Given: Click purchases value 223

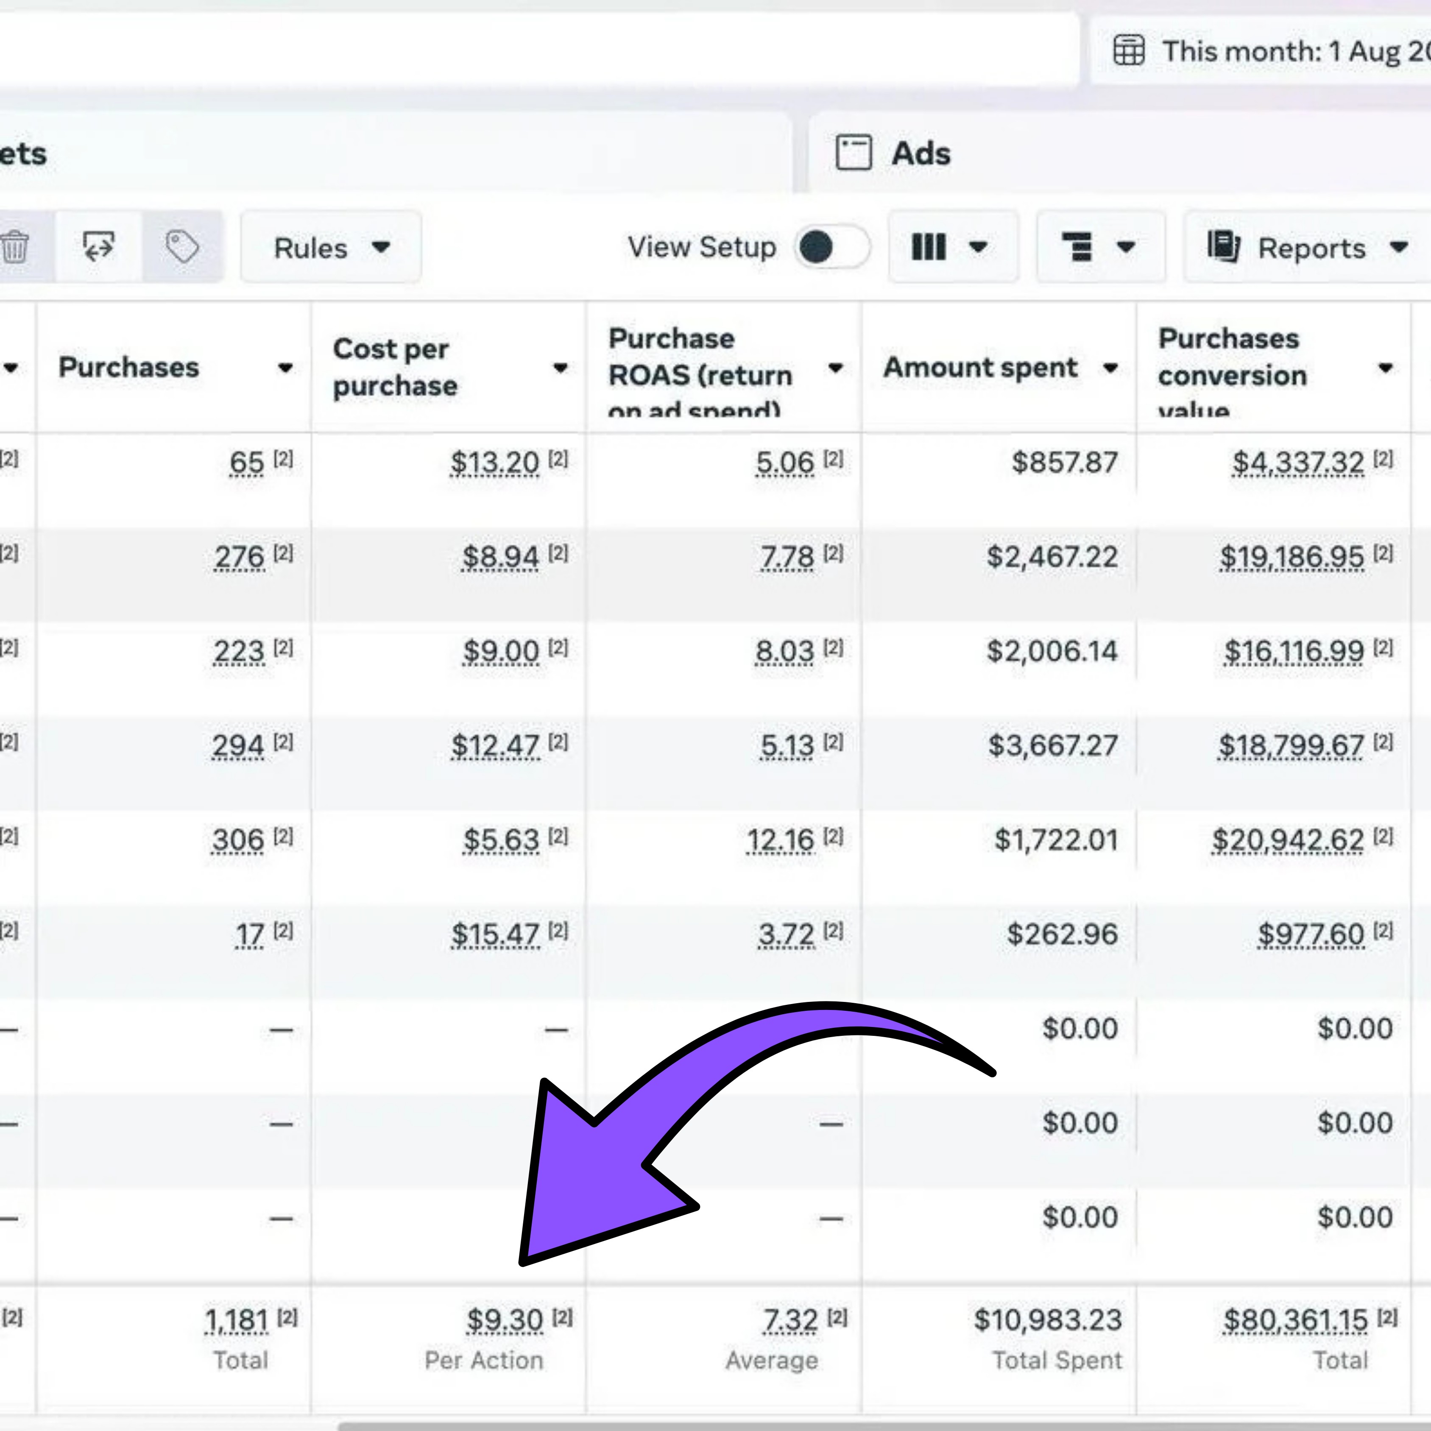Looking at the screenshot, I should [238, 652].
